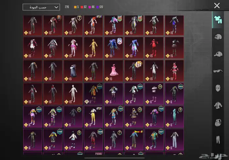Select the pink ball gown dress

113,71
